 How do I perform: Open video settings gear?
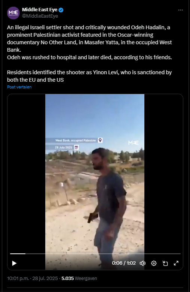pos(154,263)
